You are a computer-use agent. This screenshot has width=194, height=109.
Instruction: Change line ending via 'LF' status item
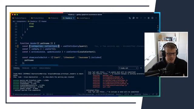click(x=131, y=94)
